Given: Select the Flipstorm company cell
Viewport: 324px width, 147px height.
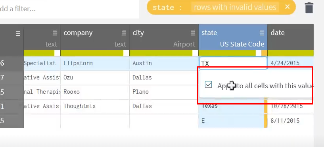Looking at the screenshot, I should point(95,63).
